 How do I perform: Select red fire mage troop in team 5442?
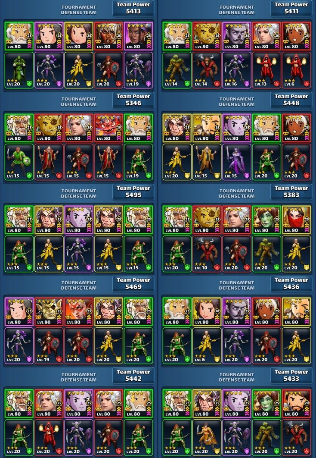tap(49, 437)
